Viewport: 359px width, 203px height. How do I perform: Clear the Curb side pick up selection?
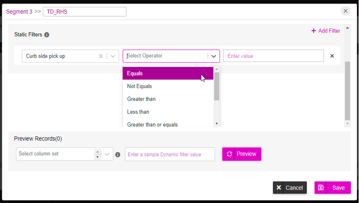coord(101,56)
